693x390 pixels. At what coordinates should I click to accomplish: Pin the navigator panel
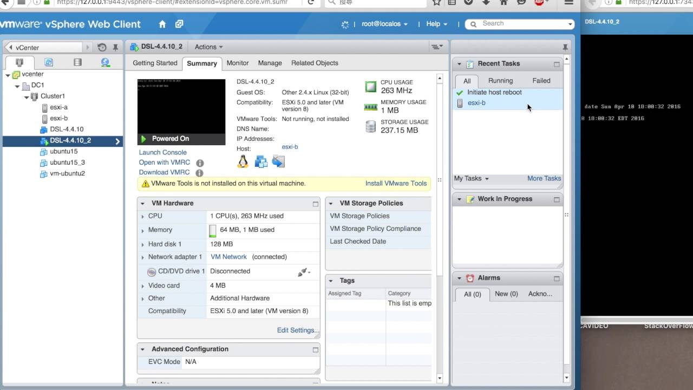click(x=115, y=48)
